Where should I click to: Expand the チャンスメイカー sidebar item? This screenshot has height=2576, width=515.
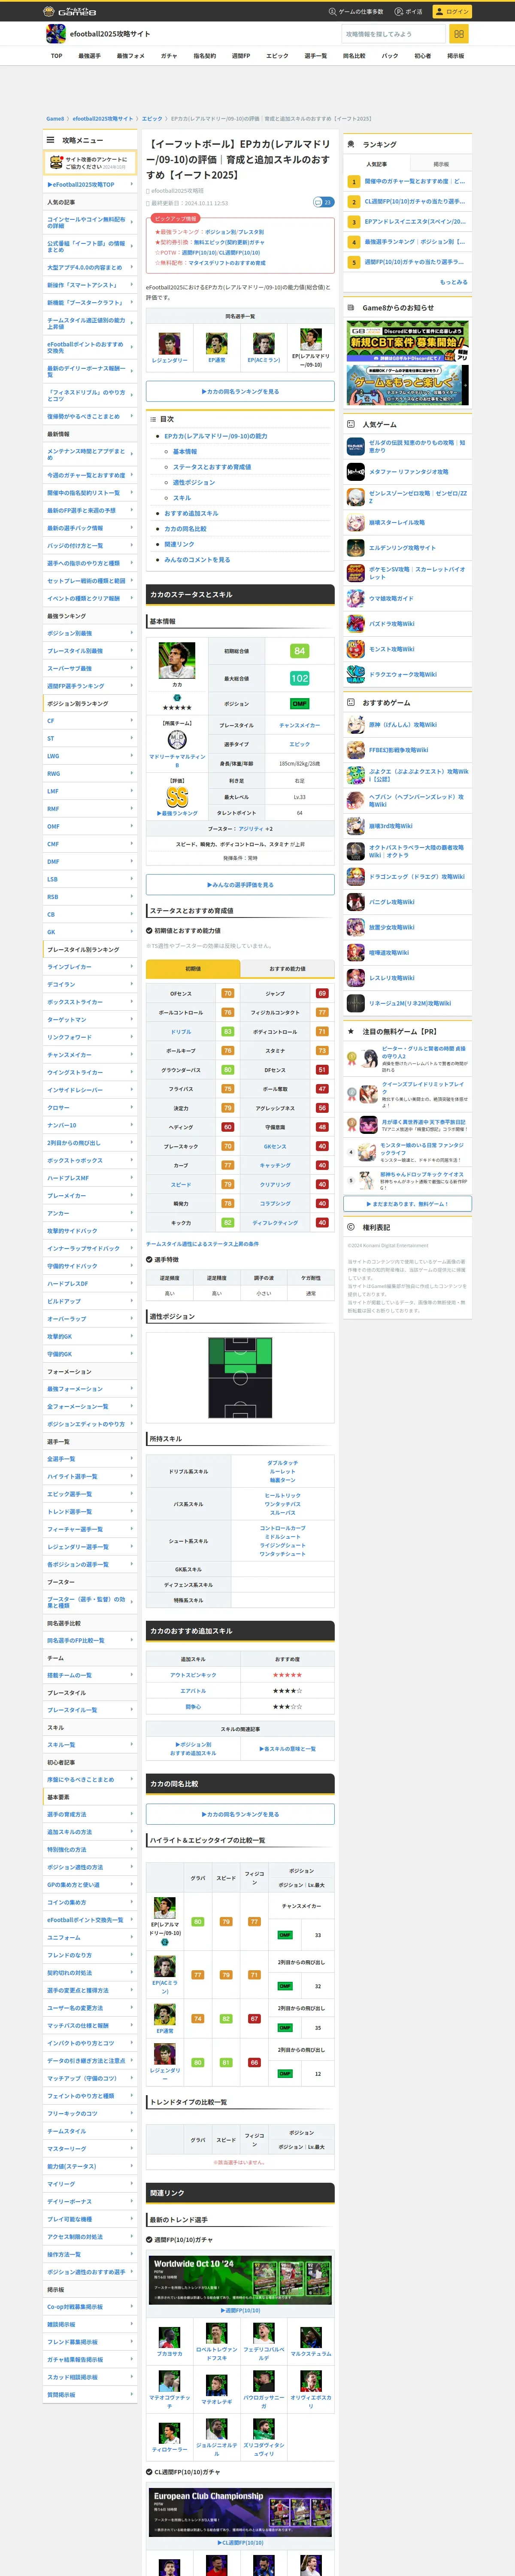coord(90,1055)
